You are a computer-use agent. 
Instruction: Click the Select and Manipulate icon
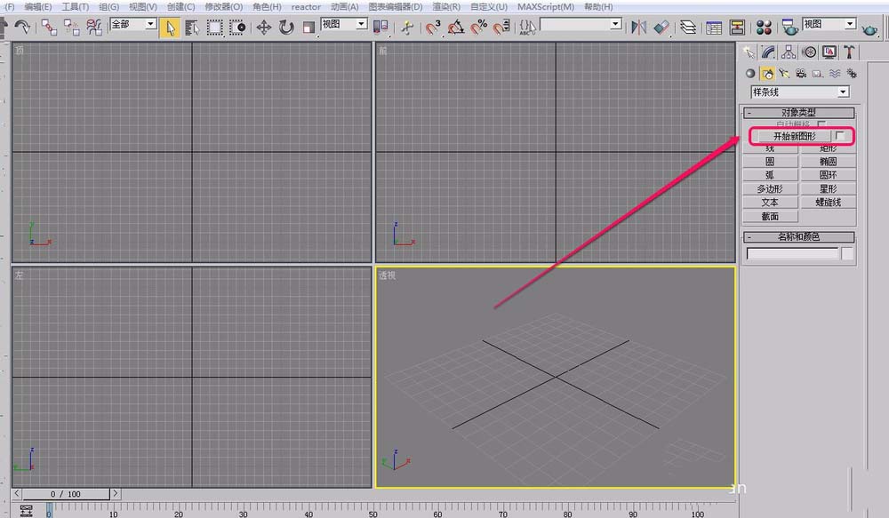[x=407, y=28]
